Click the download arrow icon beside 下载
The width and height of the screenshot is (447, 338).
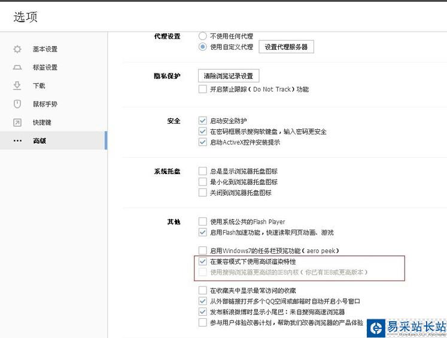(17, 86)
